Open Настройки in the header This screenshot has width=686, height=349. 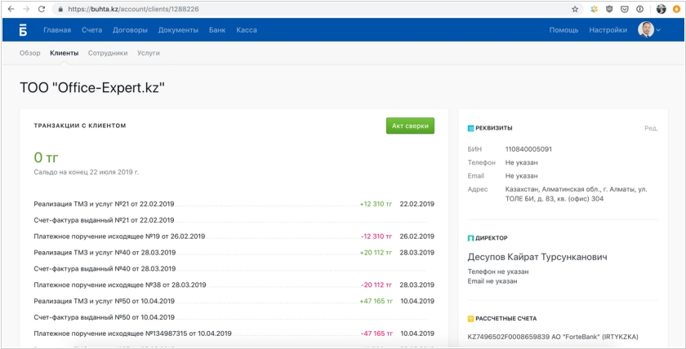608,30
